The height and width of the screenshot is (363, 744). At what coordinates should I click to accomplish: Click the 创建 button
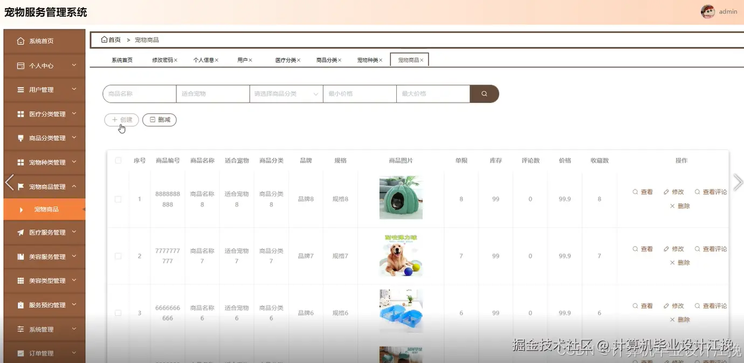click(x=121, y=120)
